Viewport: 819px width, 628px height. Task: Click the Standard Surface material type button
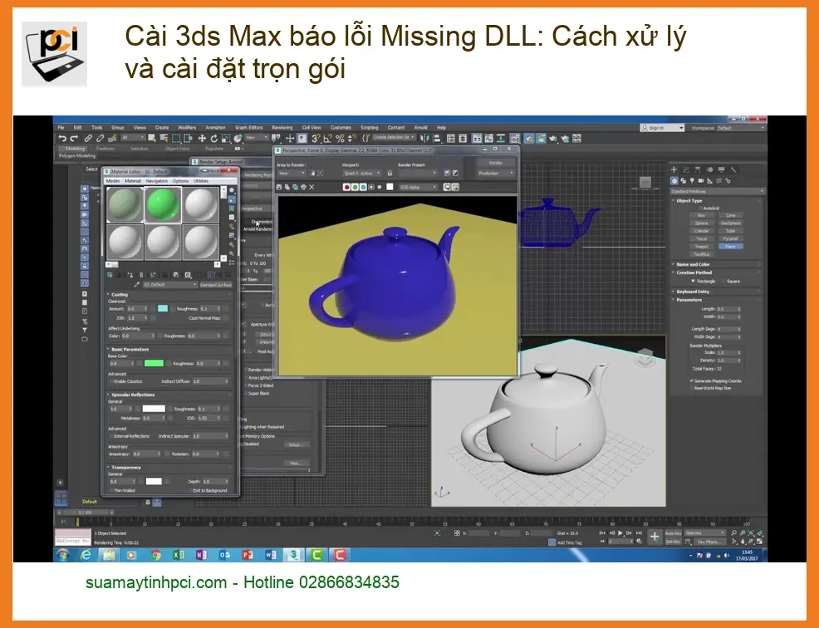pos(216,285)
